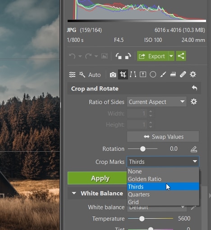Choose Quarters crop marks option
The height and width of the screenshot is (230, 211).
click(163, 194)
